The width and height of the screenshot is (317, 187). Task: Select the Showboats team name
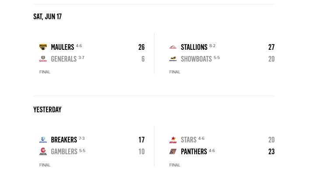click(196, 59)
